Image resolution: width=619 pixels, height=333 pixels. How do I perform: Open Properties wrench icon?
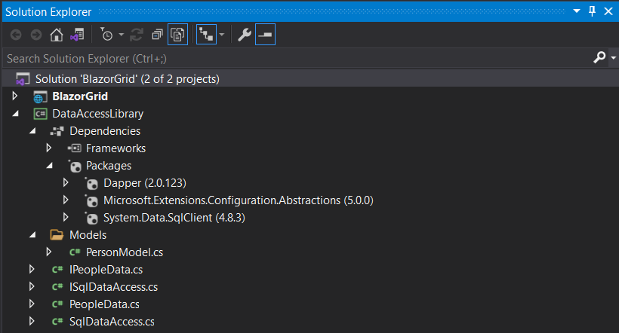[245, 35]
